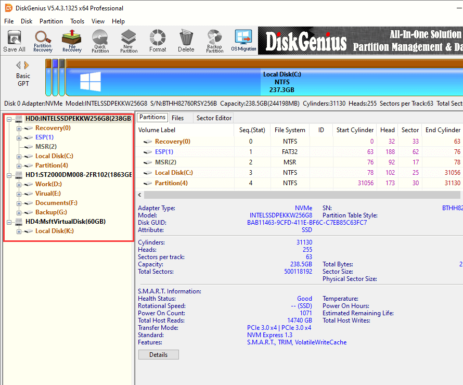
Task: Go to the previous disk using the left arrow
Action: pyautogui.click(x=19, y=65)
